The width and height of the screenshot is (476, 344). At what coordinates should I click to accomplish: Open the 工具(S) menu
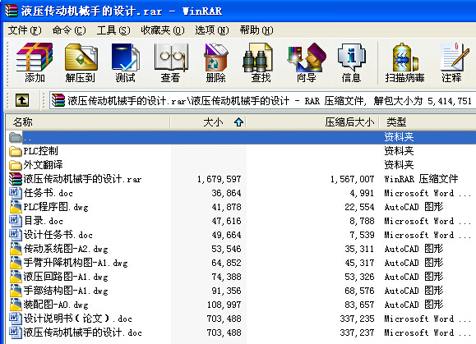point(113,30)
